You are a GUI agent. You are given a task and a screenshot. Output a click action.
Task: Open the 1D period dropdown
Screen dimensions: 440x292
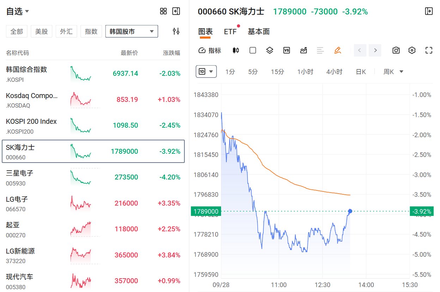206,72
